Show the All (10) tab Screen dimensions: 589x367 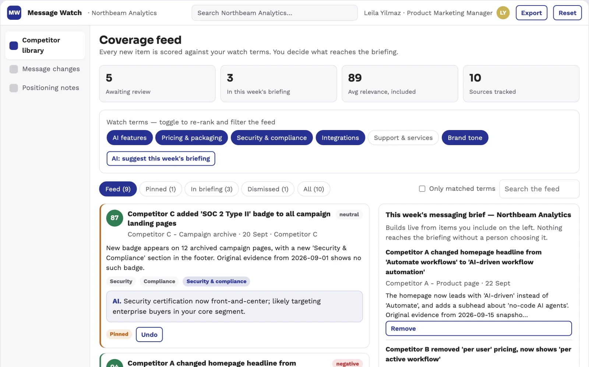(314, 189)
